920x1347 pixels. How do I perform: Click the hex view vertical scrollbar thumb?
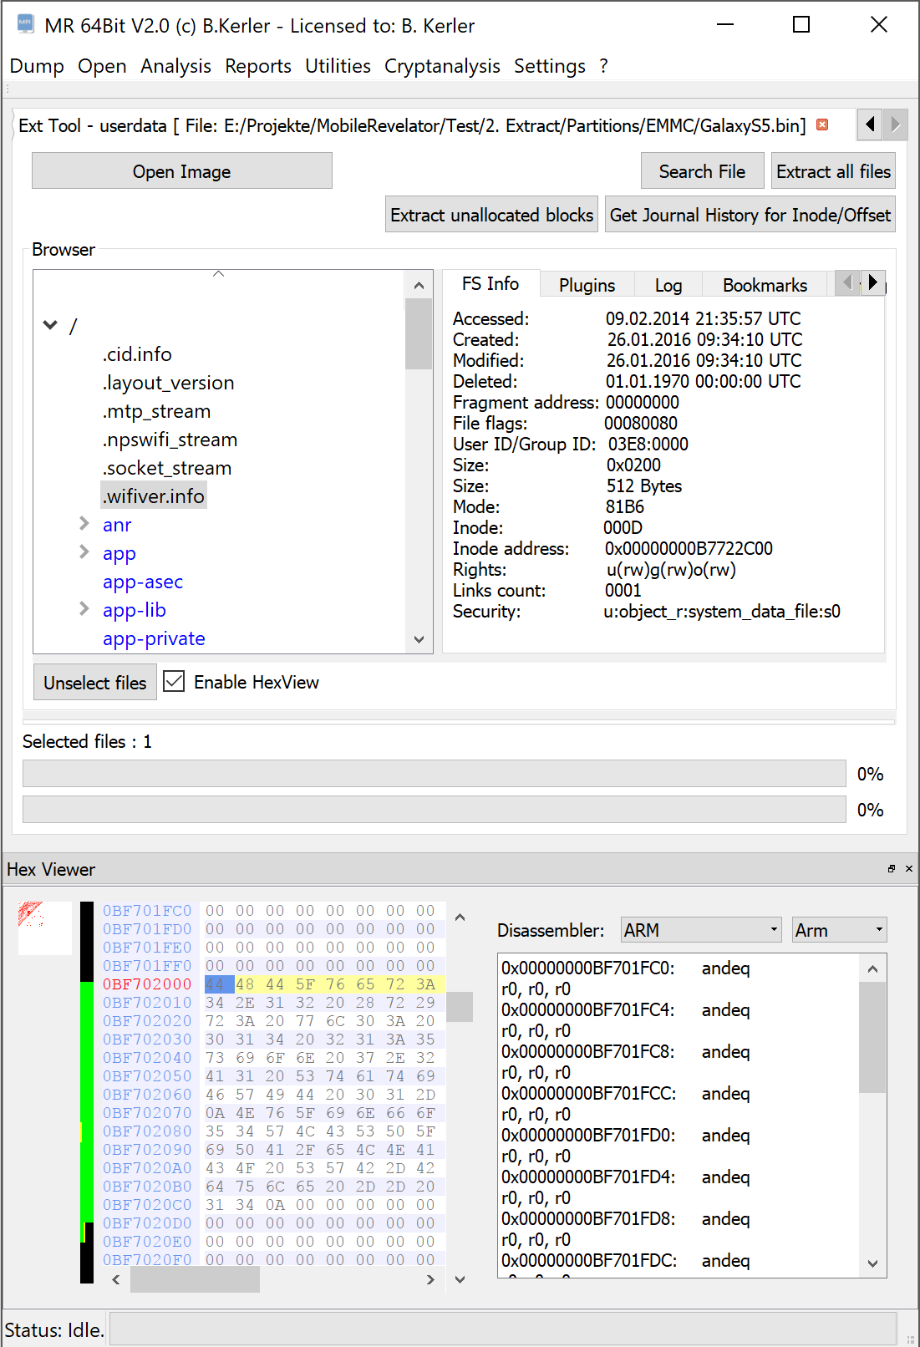(x=460, y=1007)
